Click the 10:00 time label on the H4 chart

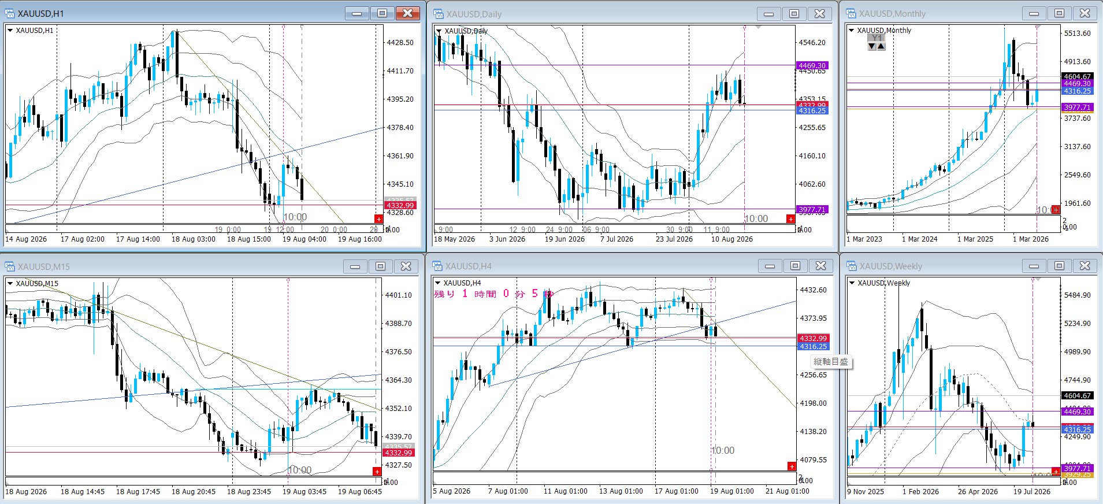pyautogui.click(x=723, y=450)
